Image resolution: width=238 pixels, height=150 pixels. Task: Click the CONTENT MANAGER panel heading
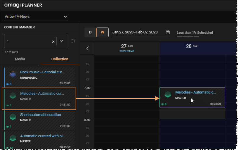click(19, 27)
